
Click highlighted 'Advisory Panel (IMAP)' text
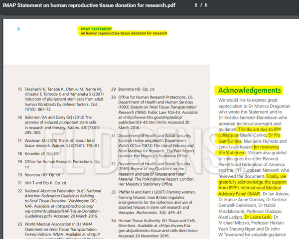tap(239, 194)
